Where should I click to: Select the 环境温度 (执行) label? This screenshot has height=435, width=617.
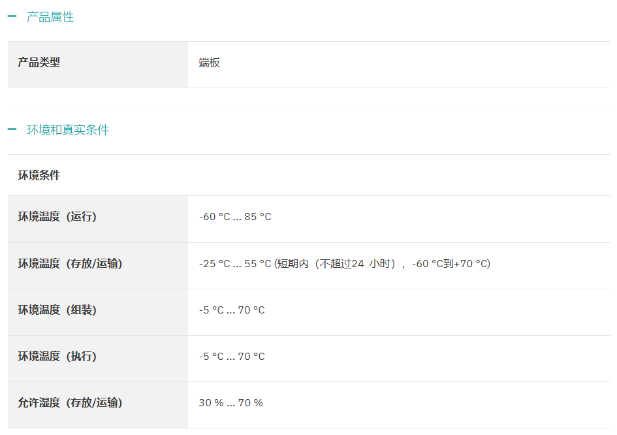tap(57, 356)
